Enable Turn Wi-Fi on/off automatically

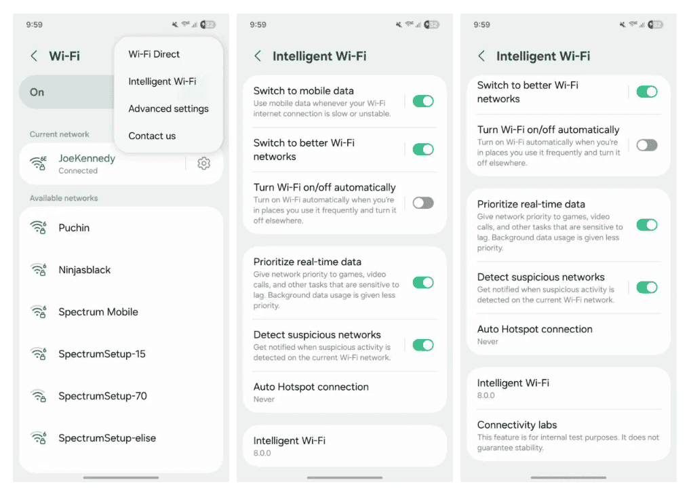tap(423, 202)
